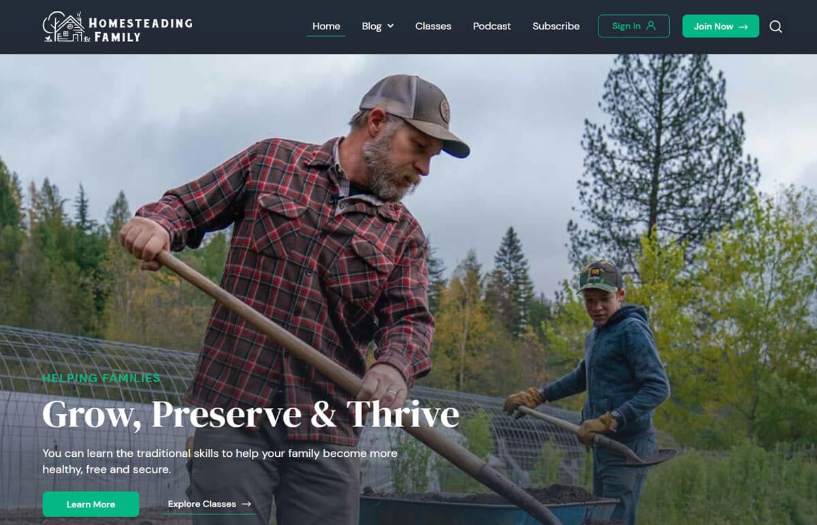
Task: Click the Homesteading Family logo text
Action: click(140, 29)
